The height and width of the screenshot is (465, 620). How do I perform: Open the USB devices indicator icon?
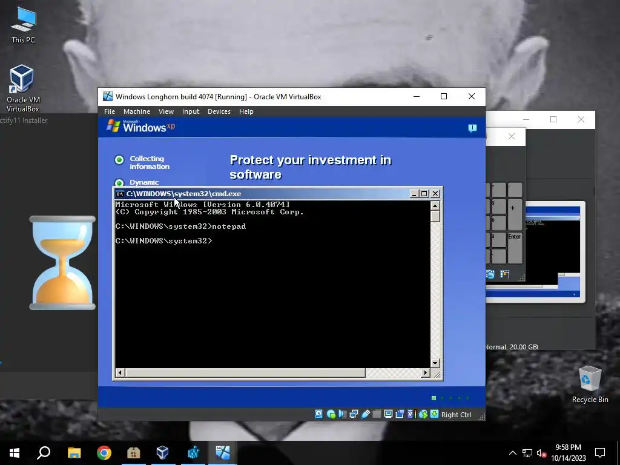[x=366, y=414]
